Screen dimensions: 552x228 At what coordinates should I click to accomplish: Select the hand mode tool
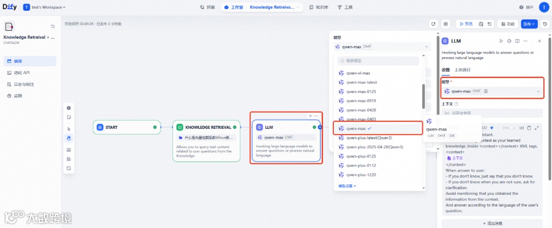(68, 138)
